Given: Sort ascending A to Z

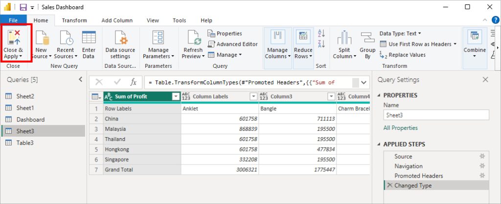Looking at the screenshot, I should (321, 33).
